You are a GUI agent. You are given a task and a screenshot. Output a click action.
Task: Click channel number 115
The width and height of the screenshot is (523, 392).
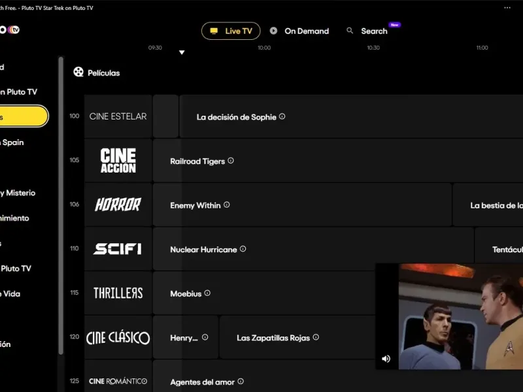coord(75,292)
